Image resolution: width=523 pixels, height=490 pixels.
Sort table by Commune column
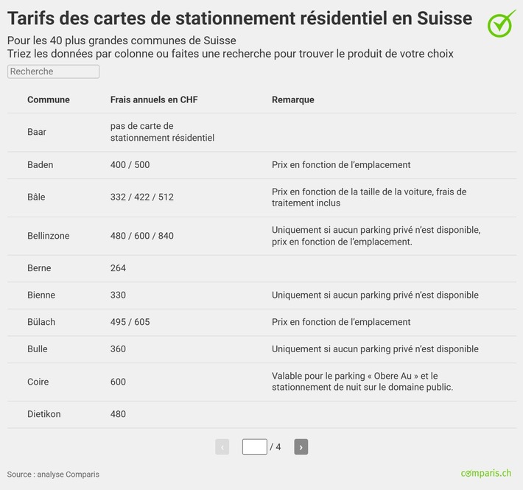coord(49,100)
